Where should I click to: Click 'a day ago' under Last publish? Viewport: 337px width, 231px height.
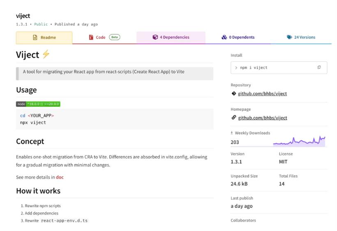click(x=242, y=206)
